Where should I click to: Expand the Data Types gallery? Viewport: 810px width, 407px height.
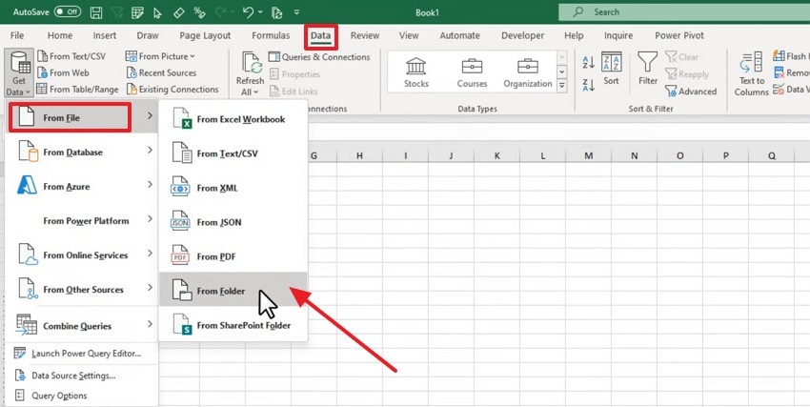coord(561,86)
